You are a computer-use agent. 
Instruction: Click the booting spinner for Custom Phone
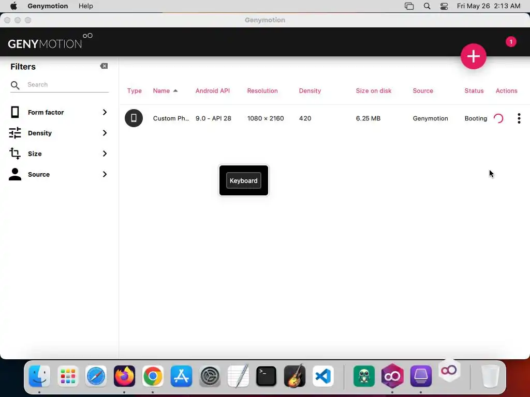(498, 118)
